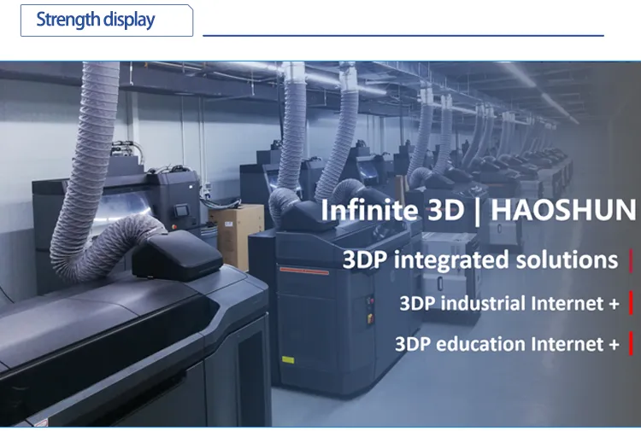Click the "Infinite 3D" headline text
Screen dimensions: 641x431
pos(380,210)
